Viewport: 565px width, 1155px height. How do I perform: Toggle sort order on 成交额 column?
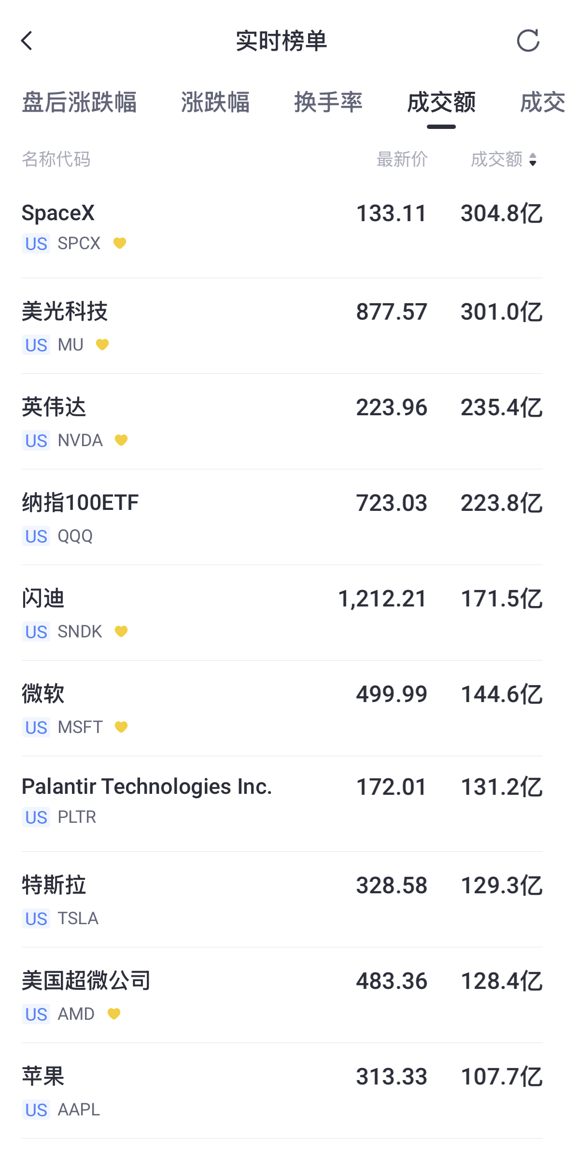pos(504,159)
